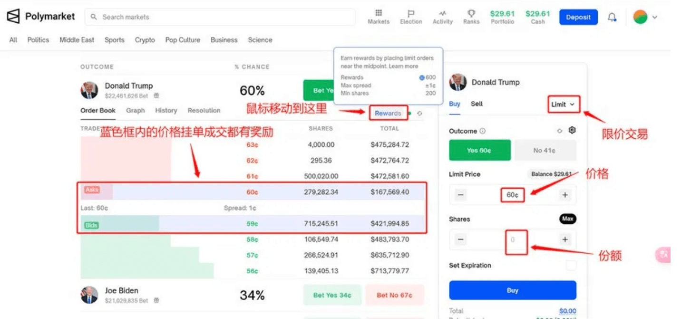Decrease Limit Price with minus button
Screen dimensions: 681x325
[461, 195]
